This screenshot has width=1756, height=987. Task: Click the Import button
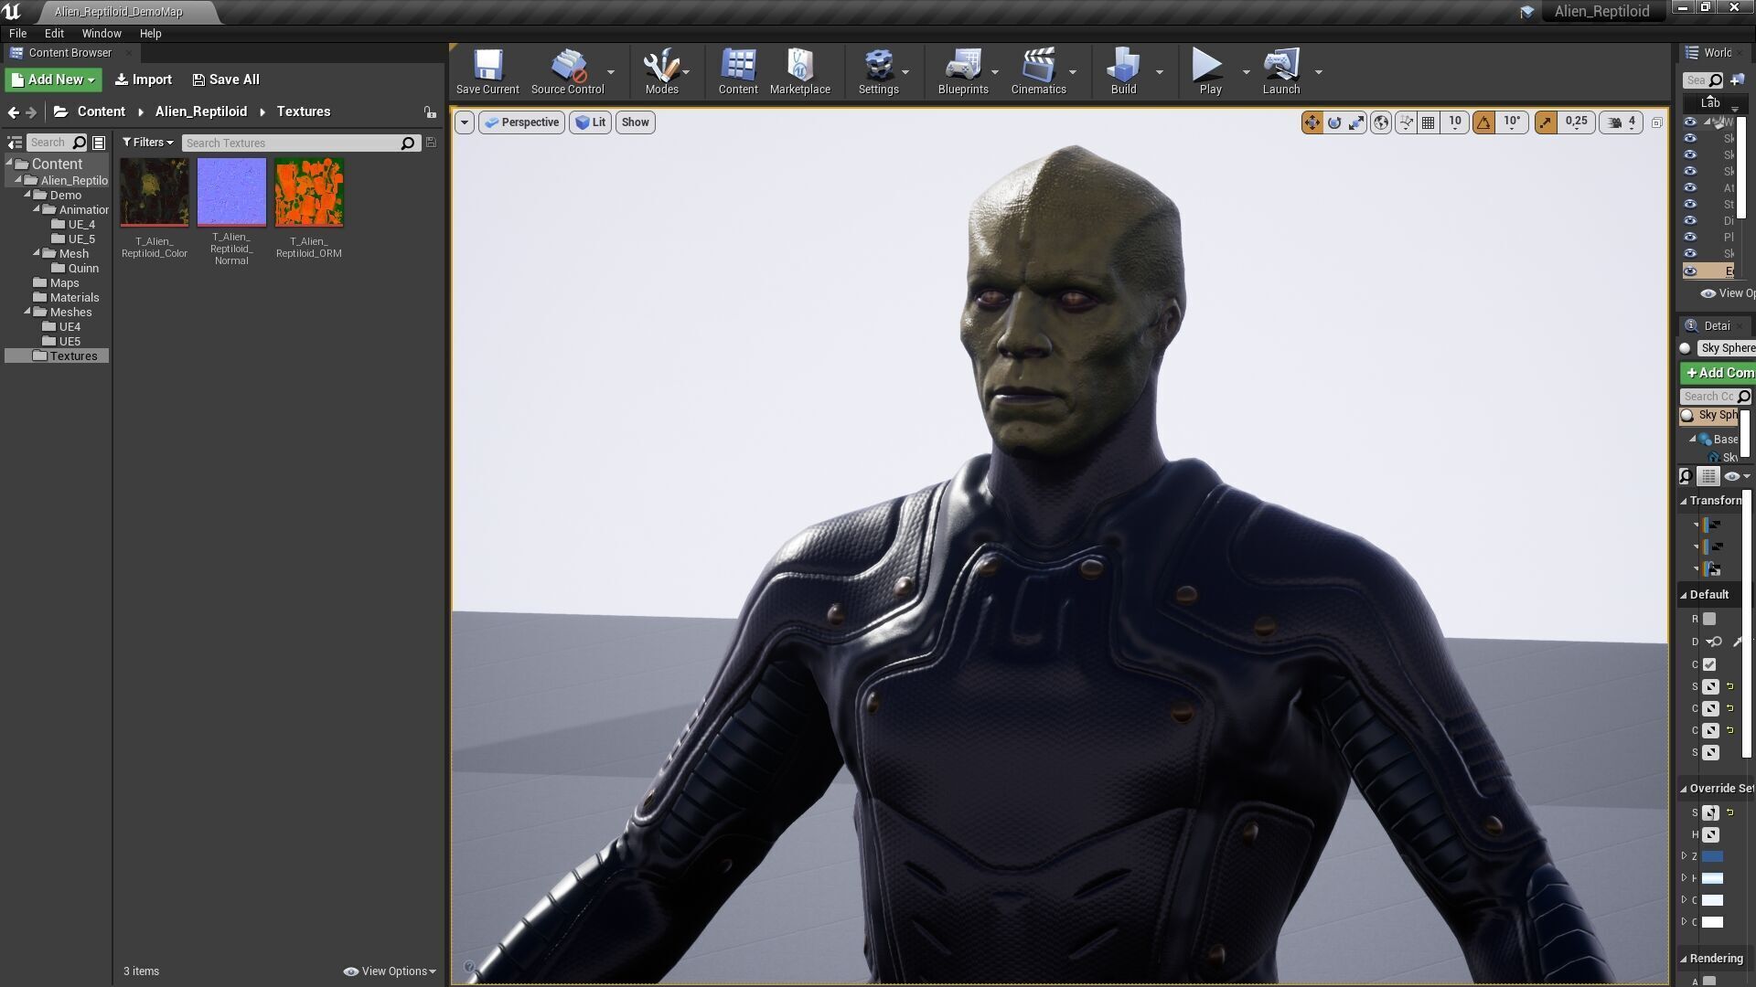click(x=144, y=80)
